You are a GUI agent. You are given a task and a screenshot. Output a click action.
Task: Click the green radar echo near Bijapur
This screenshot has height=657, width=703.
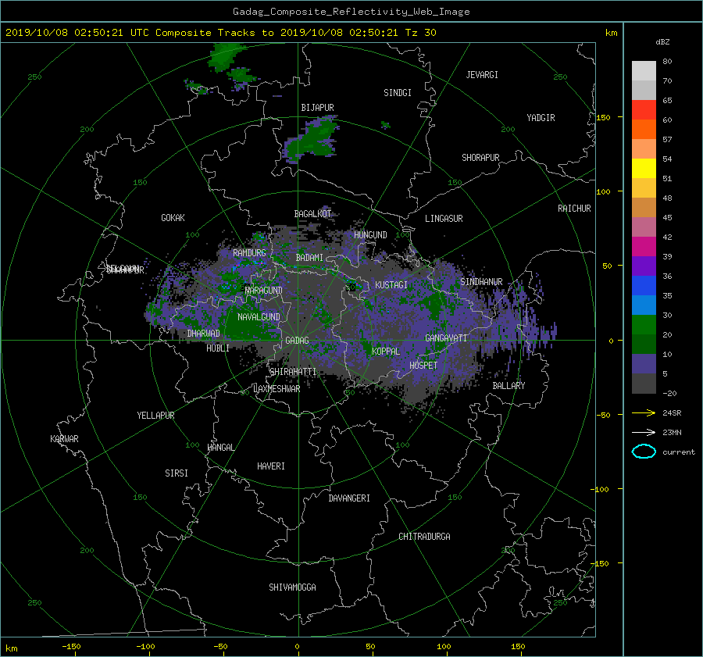coord(312,138)
